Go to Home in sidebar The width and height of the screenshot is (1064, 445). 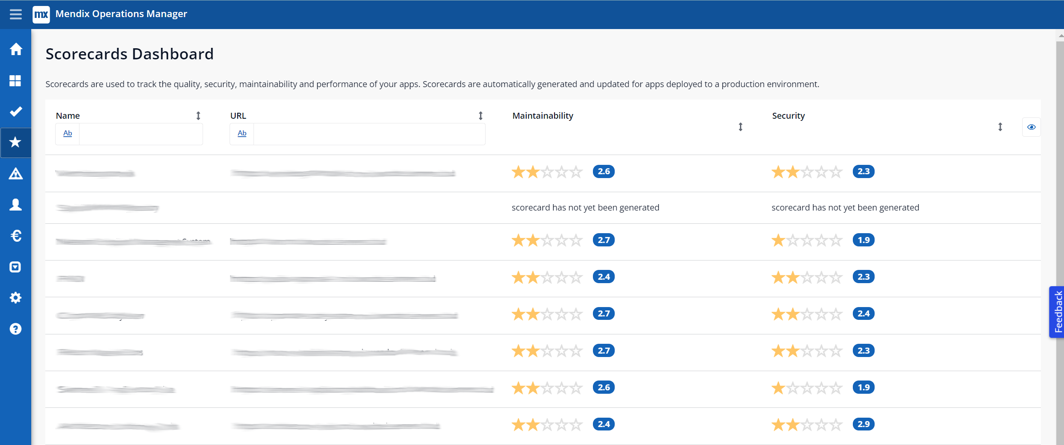click(16, 49)
